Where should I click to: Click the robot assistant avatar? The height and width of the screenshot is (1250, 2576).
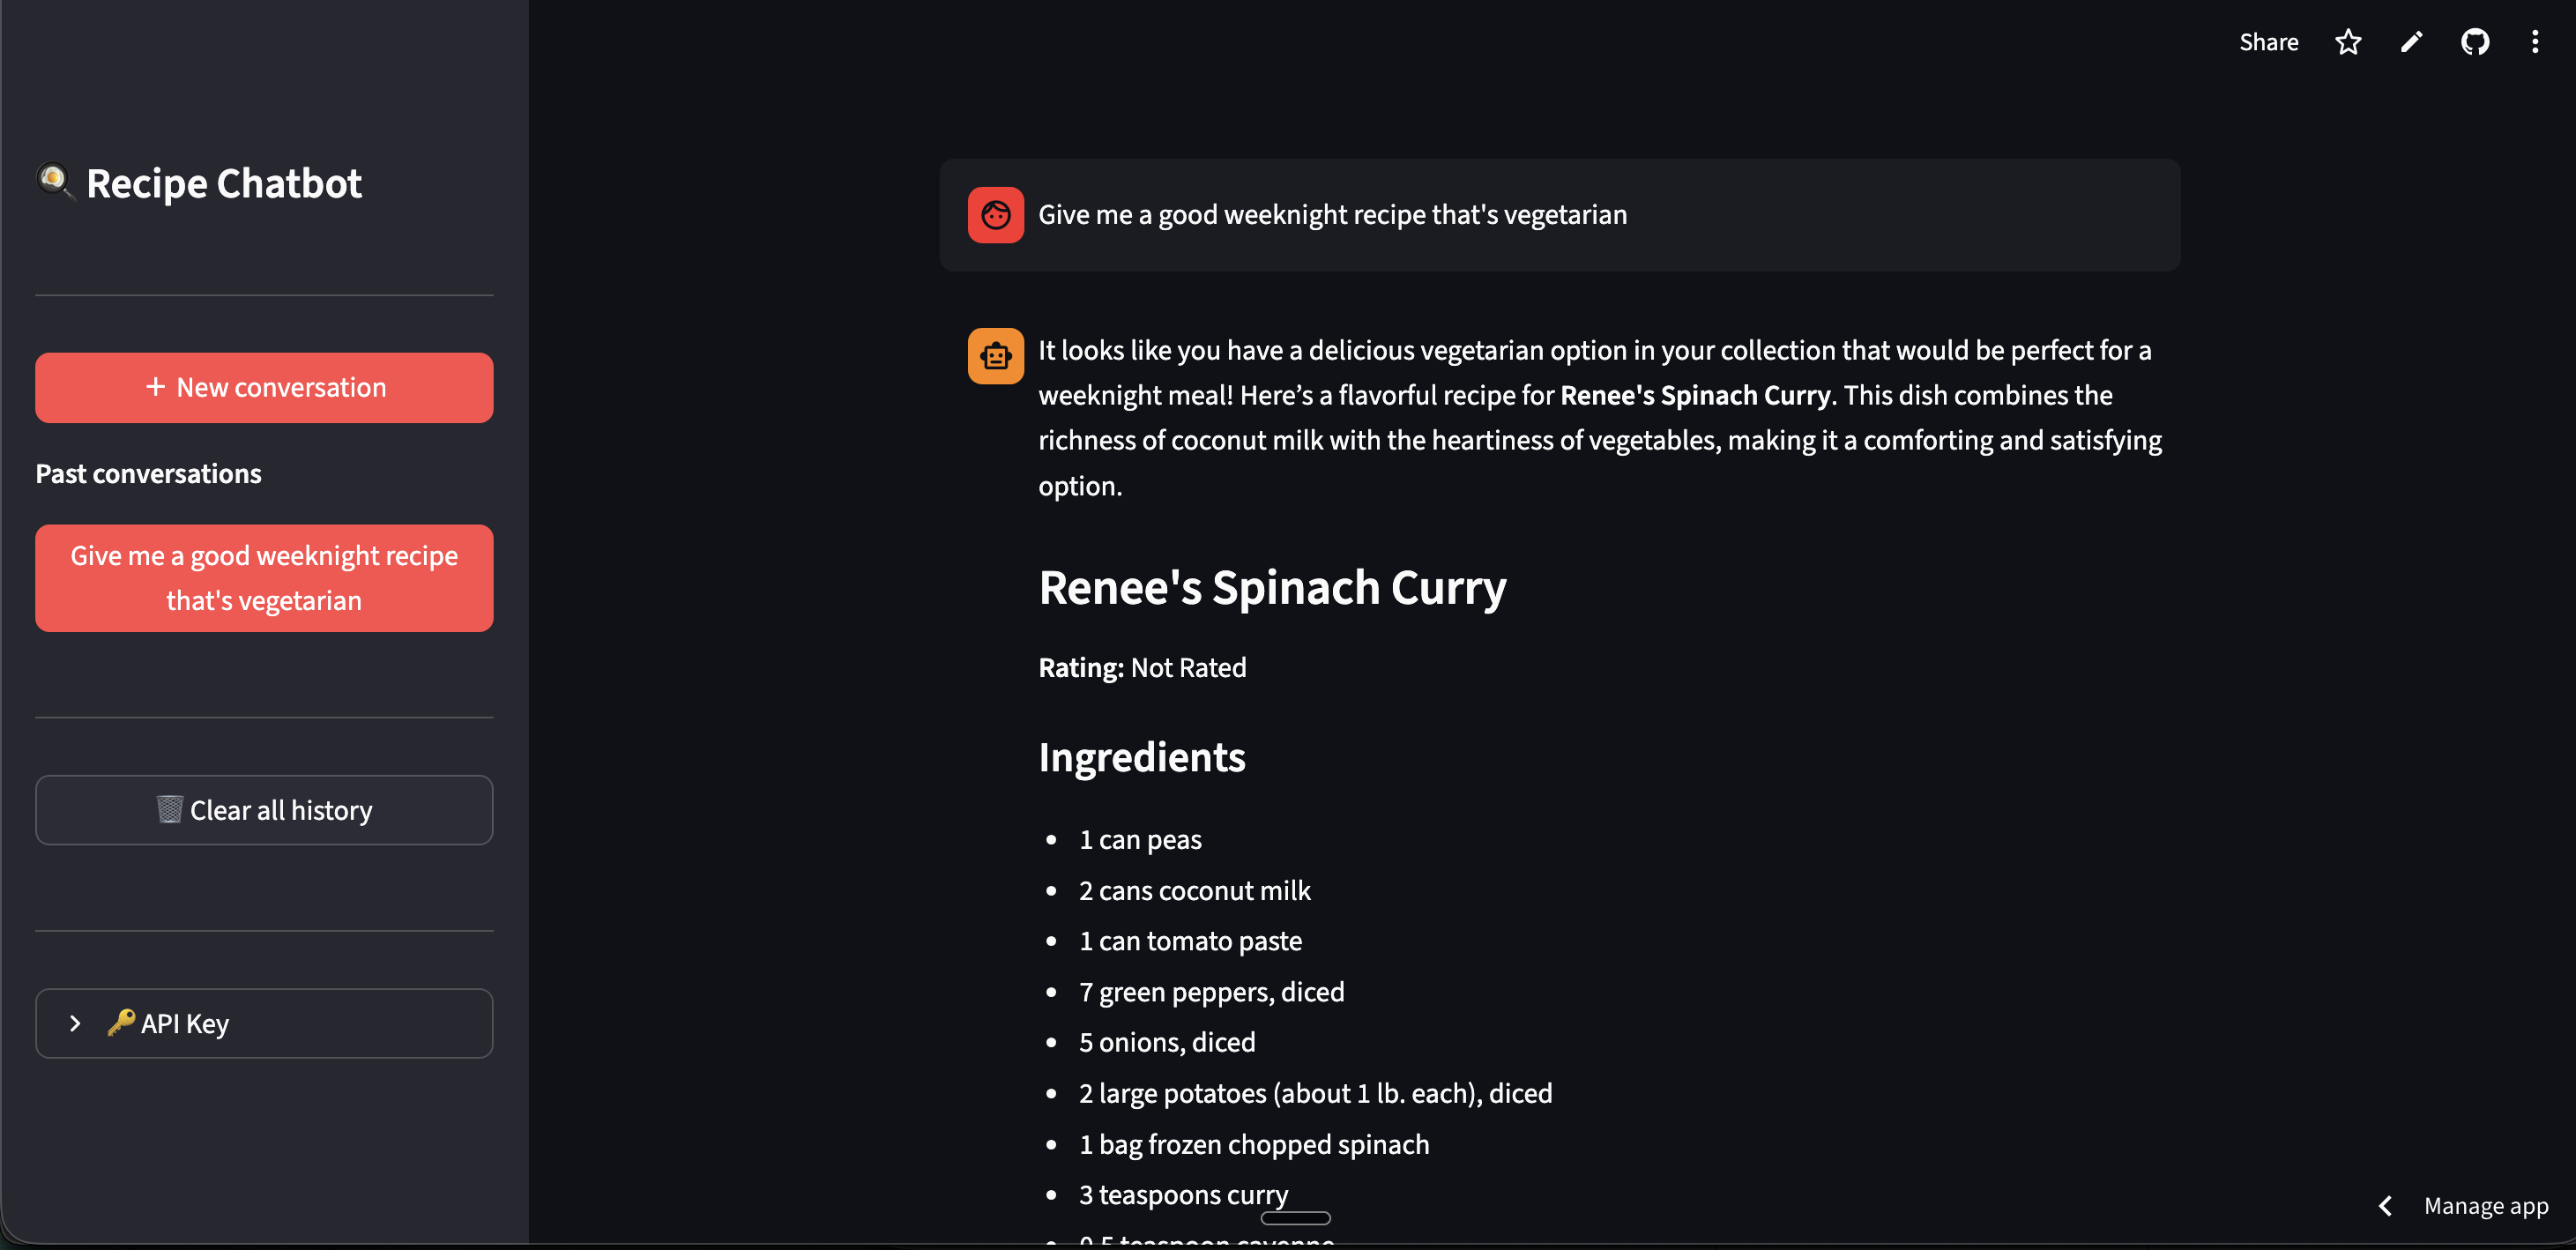[995, 355]
